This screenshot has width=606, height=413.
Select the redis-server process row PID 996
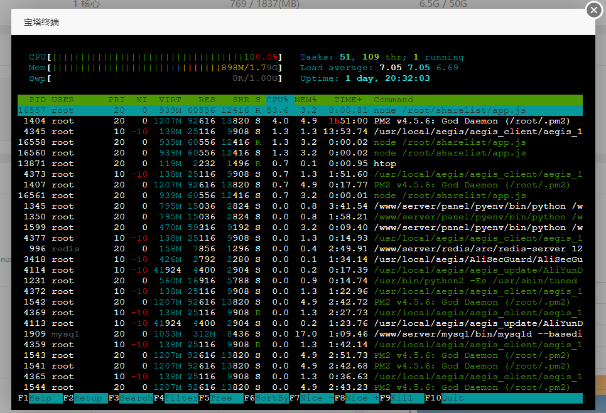tap(300, 249)
